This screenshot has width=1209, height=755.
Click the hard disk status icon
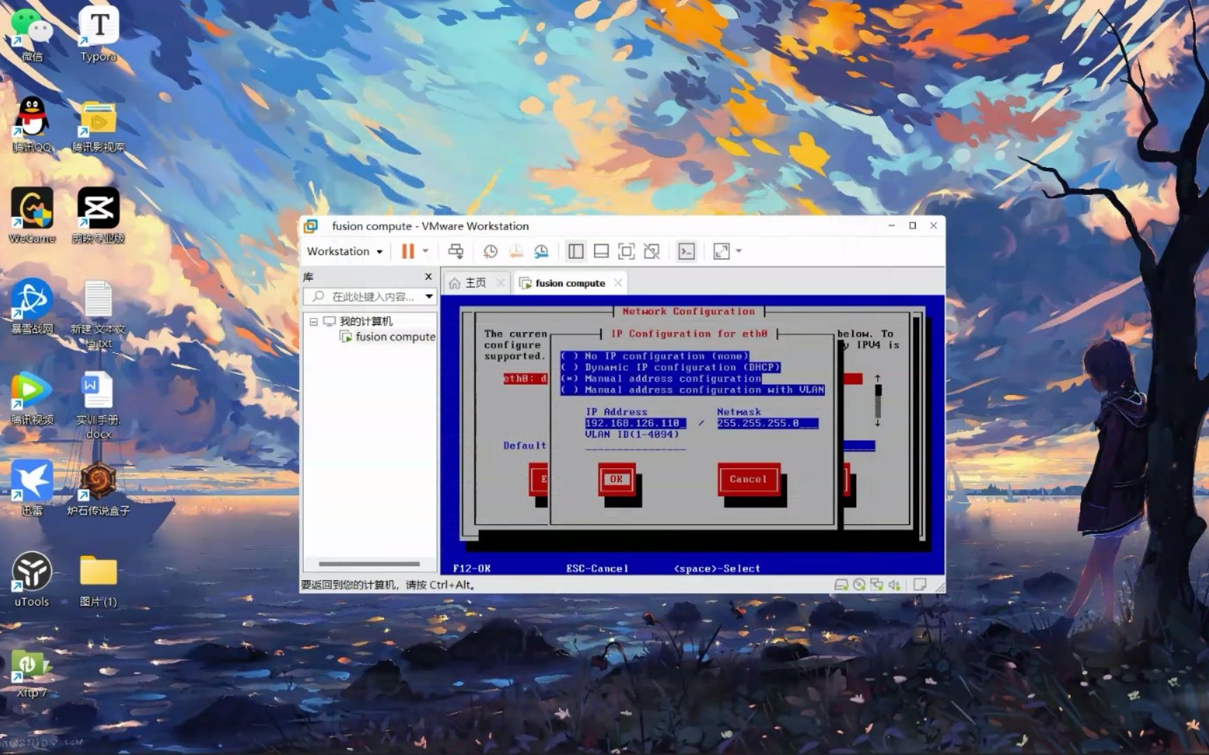841,584
